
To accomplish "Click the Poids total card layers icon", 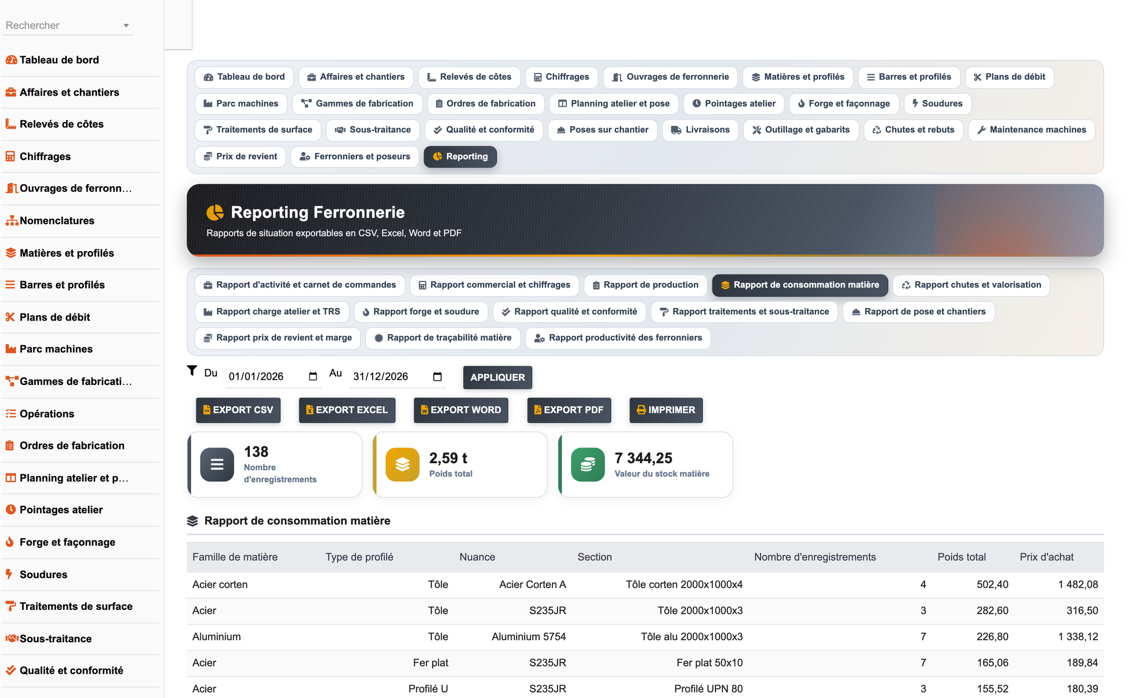I will point(402,464).
